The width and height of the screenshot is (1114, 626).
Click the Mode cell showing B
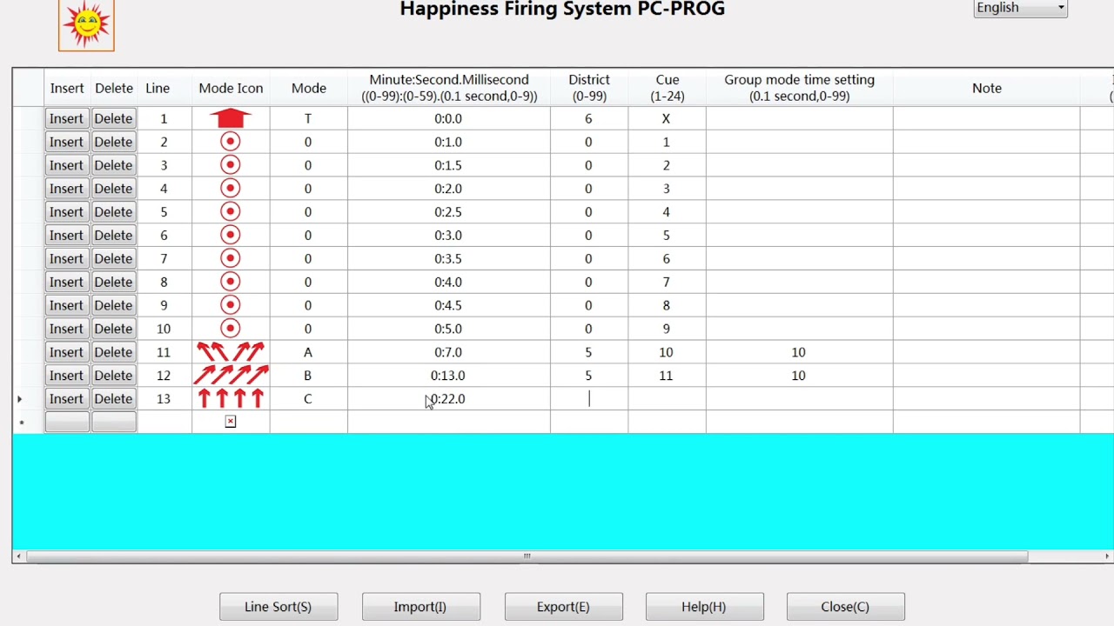(x=308, y=376)
